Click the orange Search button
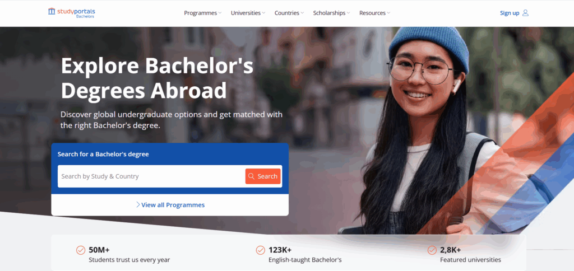 [x=263, y=176]
